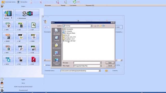Screen dimensions: 166x93
Task: Click the Go Back icon in Open dialog
Action: tap(95, 26)
